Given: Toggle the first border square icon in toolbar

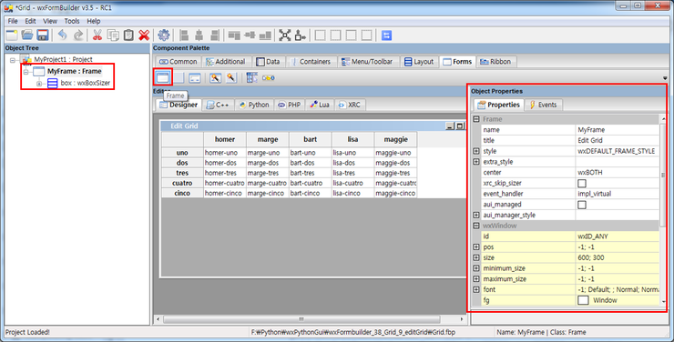Looking at the screenshot, I should [321, 35].
